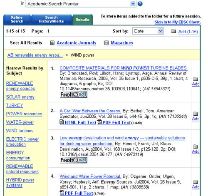Narrow results by POWER resources
Image resolution: width=208 pixels, height=196 pixels.
24,114
